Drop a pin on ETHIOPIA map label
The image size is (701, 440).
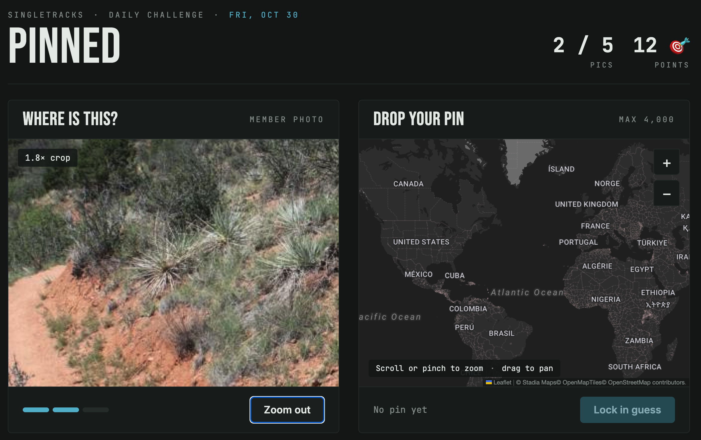pyautogui.click(x=658, y=292)
